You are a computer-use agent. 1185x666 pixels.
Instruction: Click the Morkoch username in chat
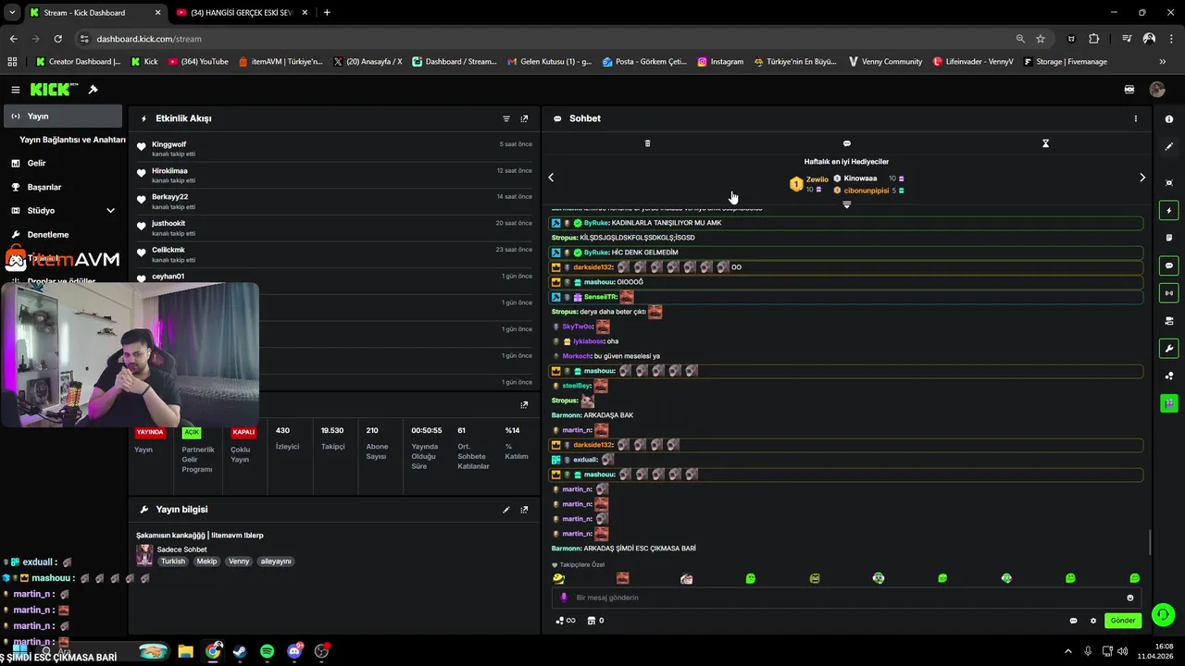[576, 356]
